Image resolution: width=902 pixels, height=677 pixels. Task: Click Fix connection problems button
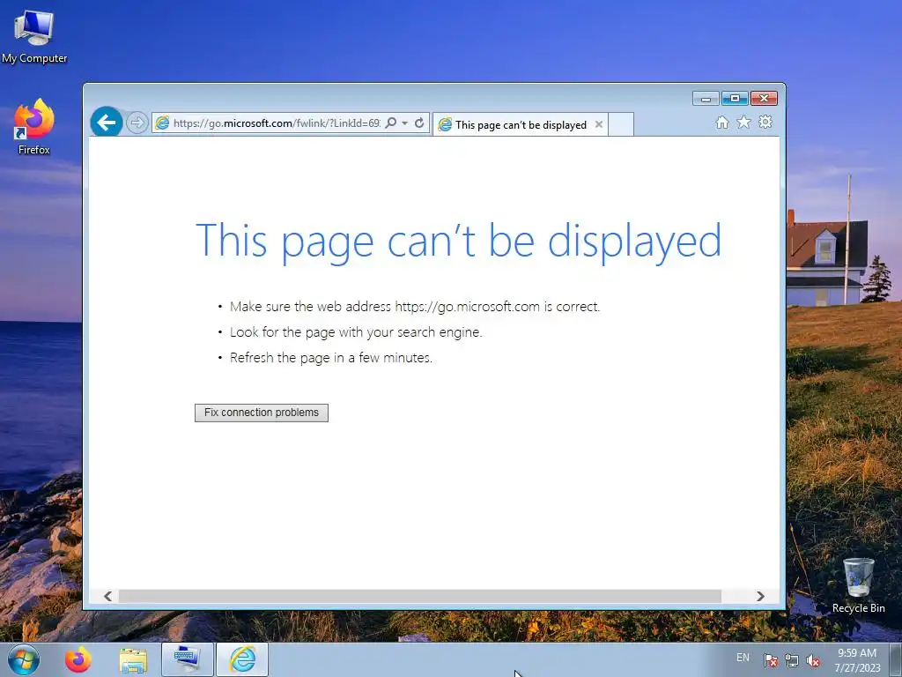pos(261,413)
